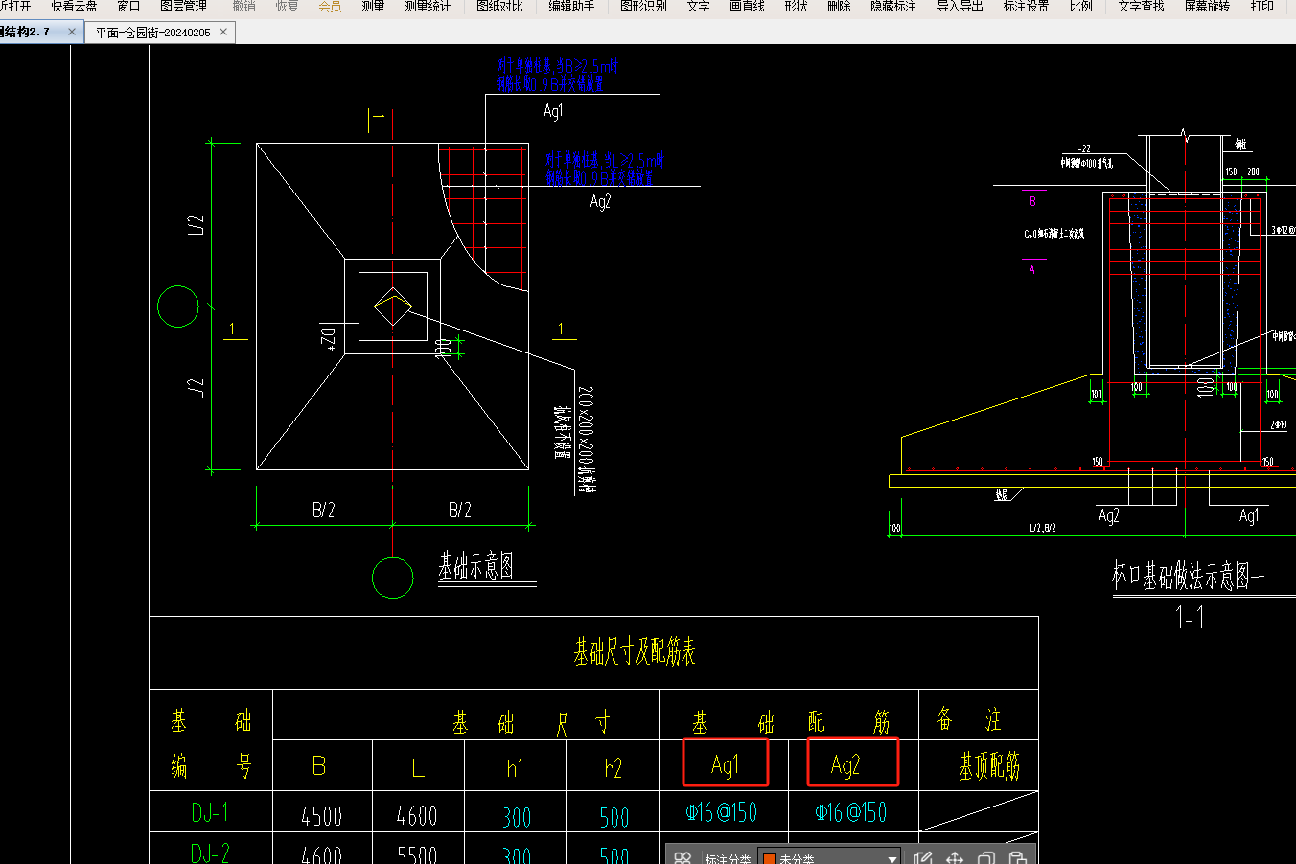The height and width of the screenshot is (864, 1296).
Task: Click the paste annotation clipboard icon
Action: [1018, 858]
